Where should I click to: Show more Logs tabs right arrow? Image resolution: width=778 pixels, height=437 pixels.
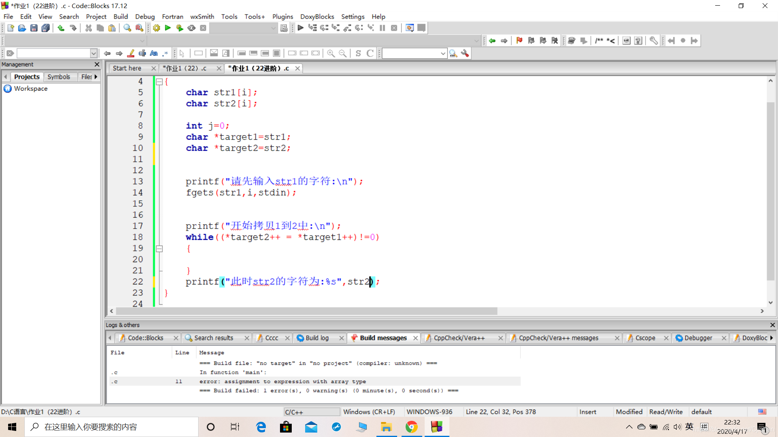tap(772, 338)
